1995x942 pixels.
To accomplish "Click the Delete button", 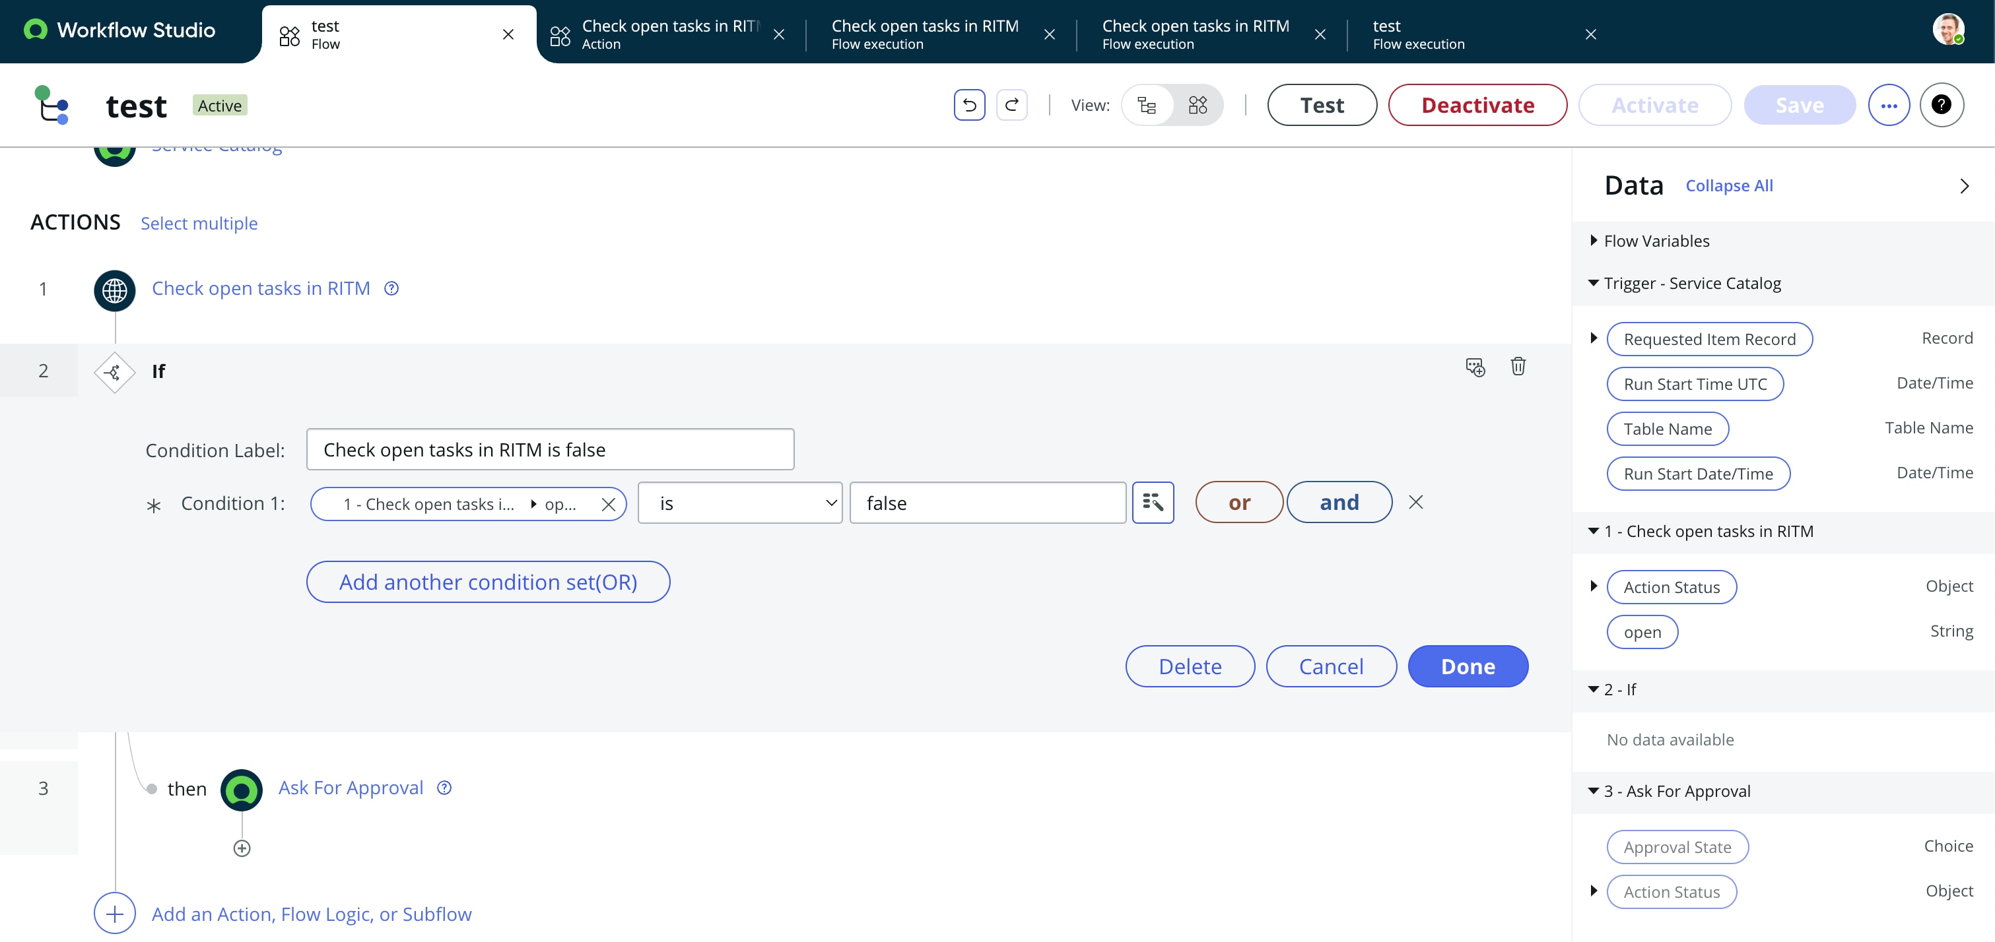I will pos(1190,666).
